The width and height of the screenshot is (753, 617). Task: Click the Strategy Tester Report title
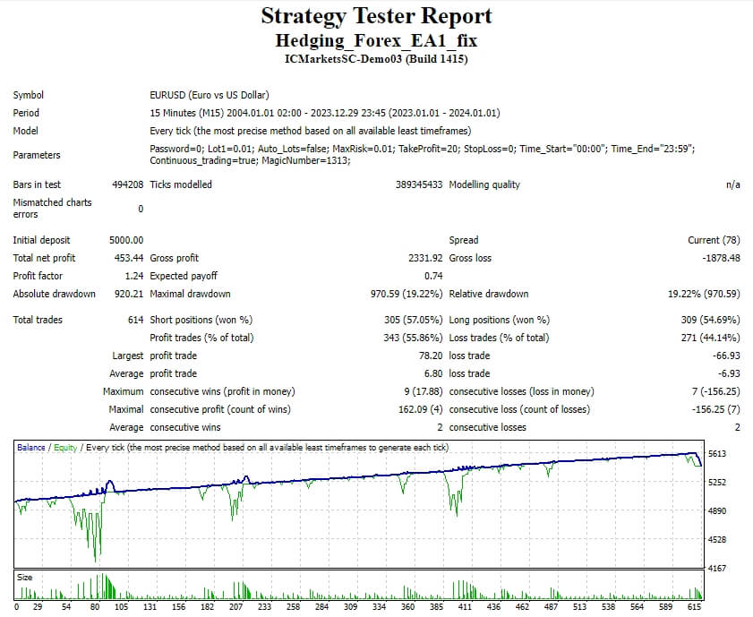click(376, 15)
